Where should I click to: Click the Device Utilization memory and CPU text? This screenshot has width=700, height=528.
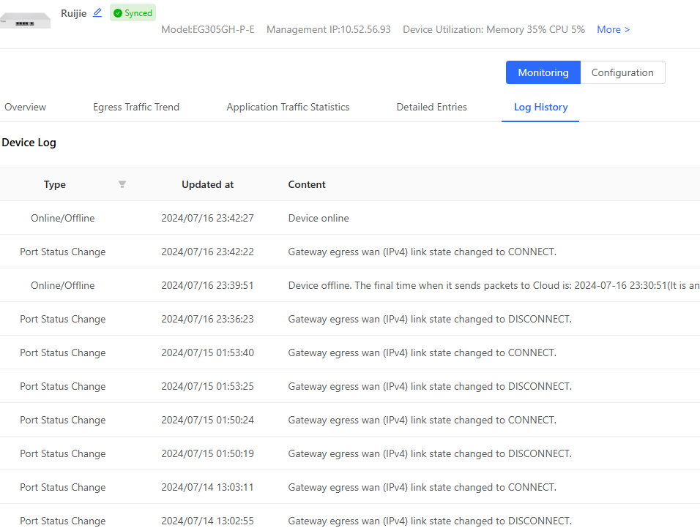pos(494,29)
